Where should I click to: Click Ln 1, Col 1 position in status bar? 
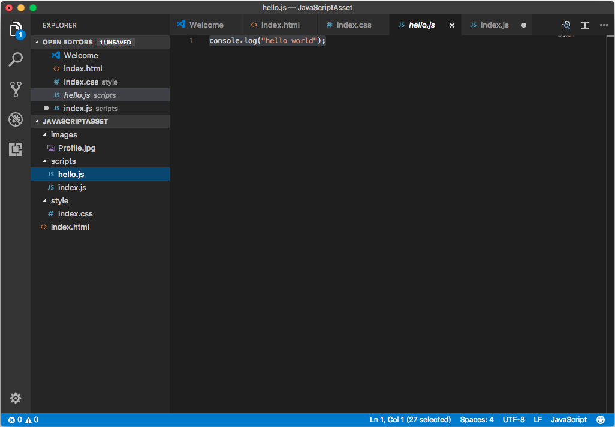click(x=410, y=420)
